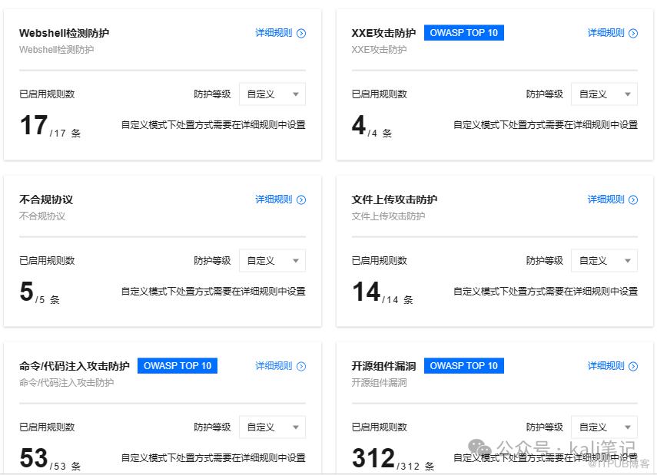
Task: Click the circled arrow icon in 不合规协议 card
Action: coord(301,200)
